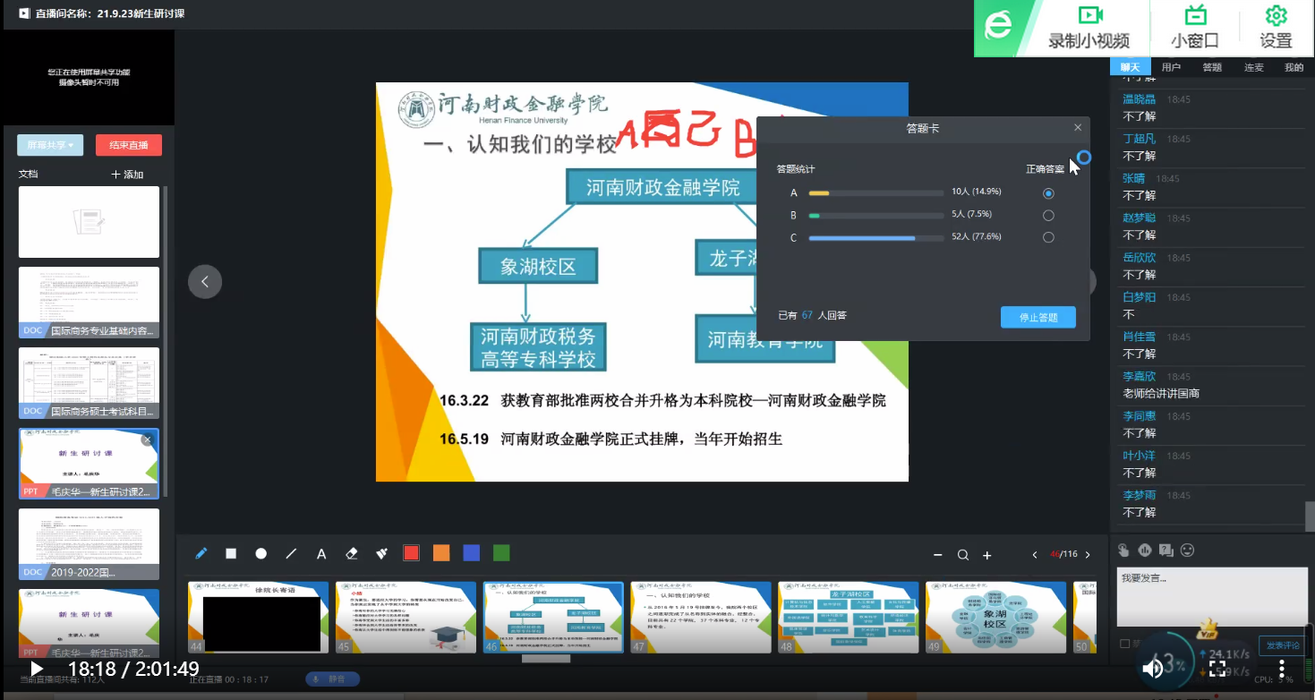Open the video more-options three dots

(x=1282, y=668)
